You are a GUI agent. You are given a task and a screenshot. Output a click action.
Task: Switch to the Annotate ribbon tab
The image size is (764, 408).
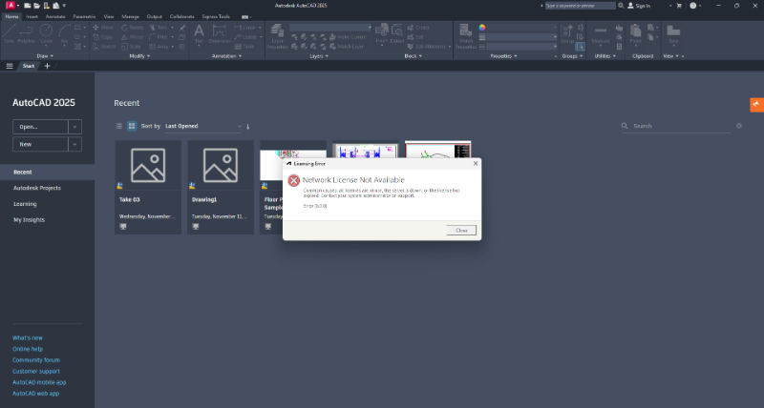[55, 16]
